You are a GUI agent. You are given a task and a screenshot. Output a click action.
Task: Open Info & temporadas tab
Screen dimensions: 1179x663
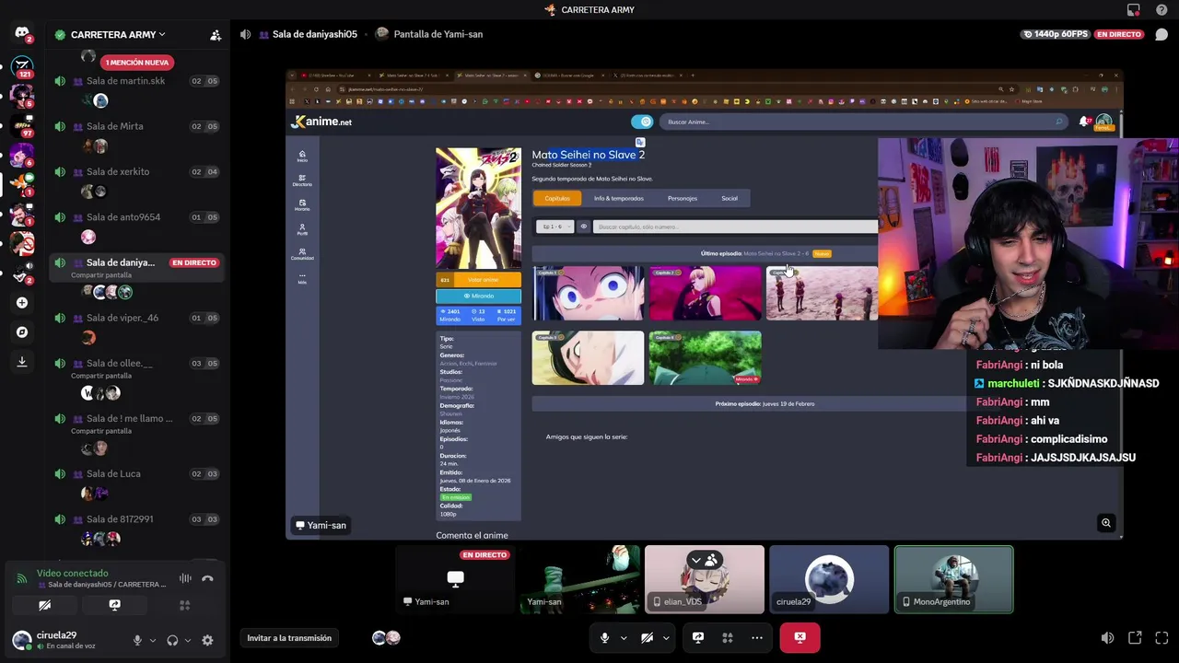tap(619, 198)
